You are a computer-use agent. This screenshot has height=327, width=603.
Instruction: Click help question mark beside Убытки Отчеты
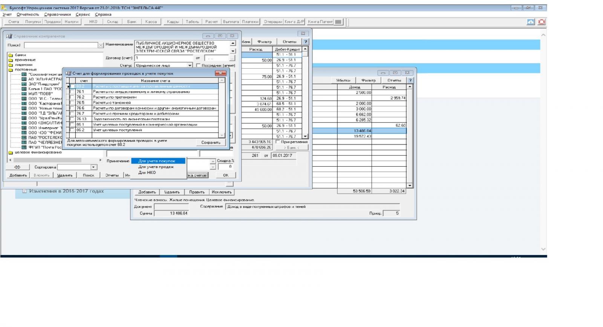point(410,80)
